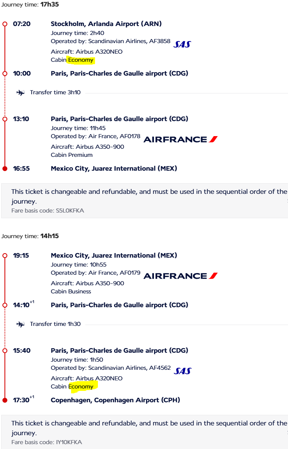The image size is (288, 449).
Task: Click the Cabin Premium text on flight AF0178
Action: pos(71,155)
